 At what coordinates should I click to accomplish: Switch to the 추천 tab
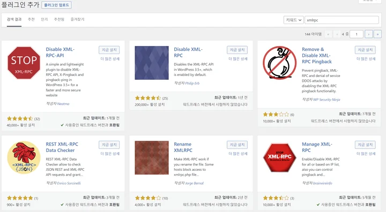[31, 19]
